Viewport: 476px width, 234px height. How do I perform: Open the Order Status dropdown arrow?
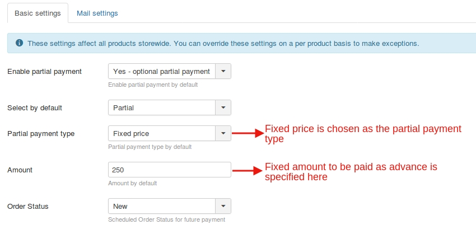(x=223, y=206)
